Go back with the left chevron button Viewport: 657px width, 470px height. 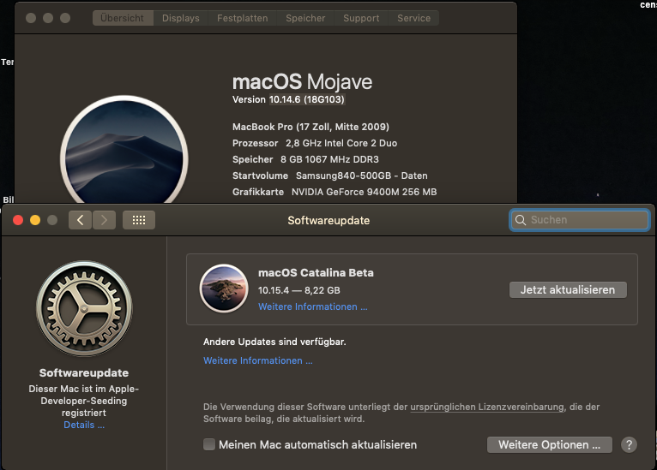tap(80, 220)
